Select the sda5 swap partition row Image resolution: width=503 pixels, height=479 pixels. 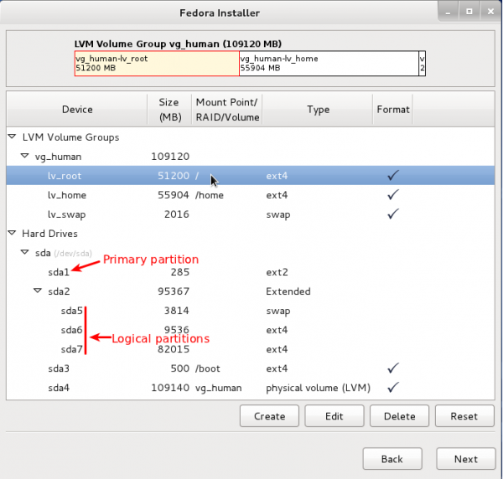point(250,311)
